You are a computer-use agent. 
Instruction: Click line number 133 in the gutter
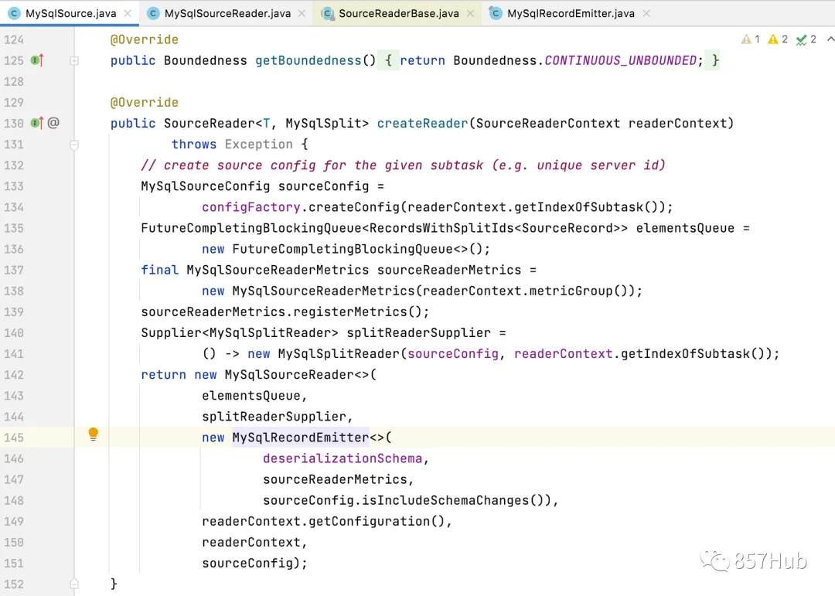[14, 186]
